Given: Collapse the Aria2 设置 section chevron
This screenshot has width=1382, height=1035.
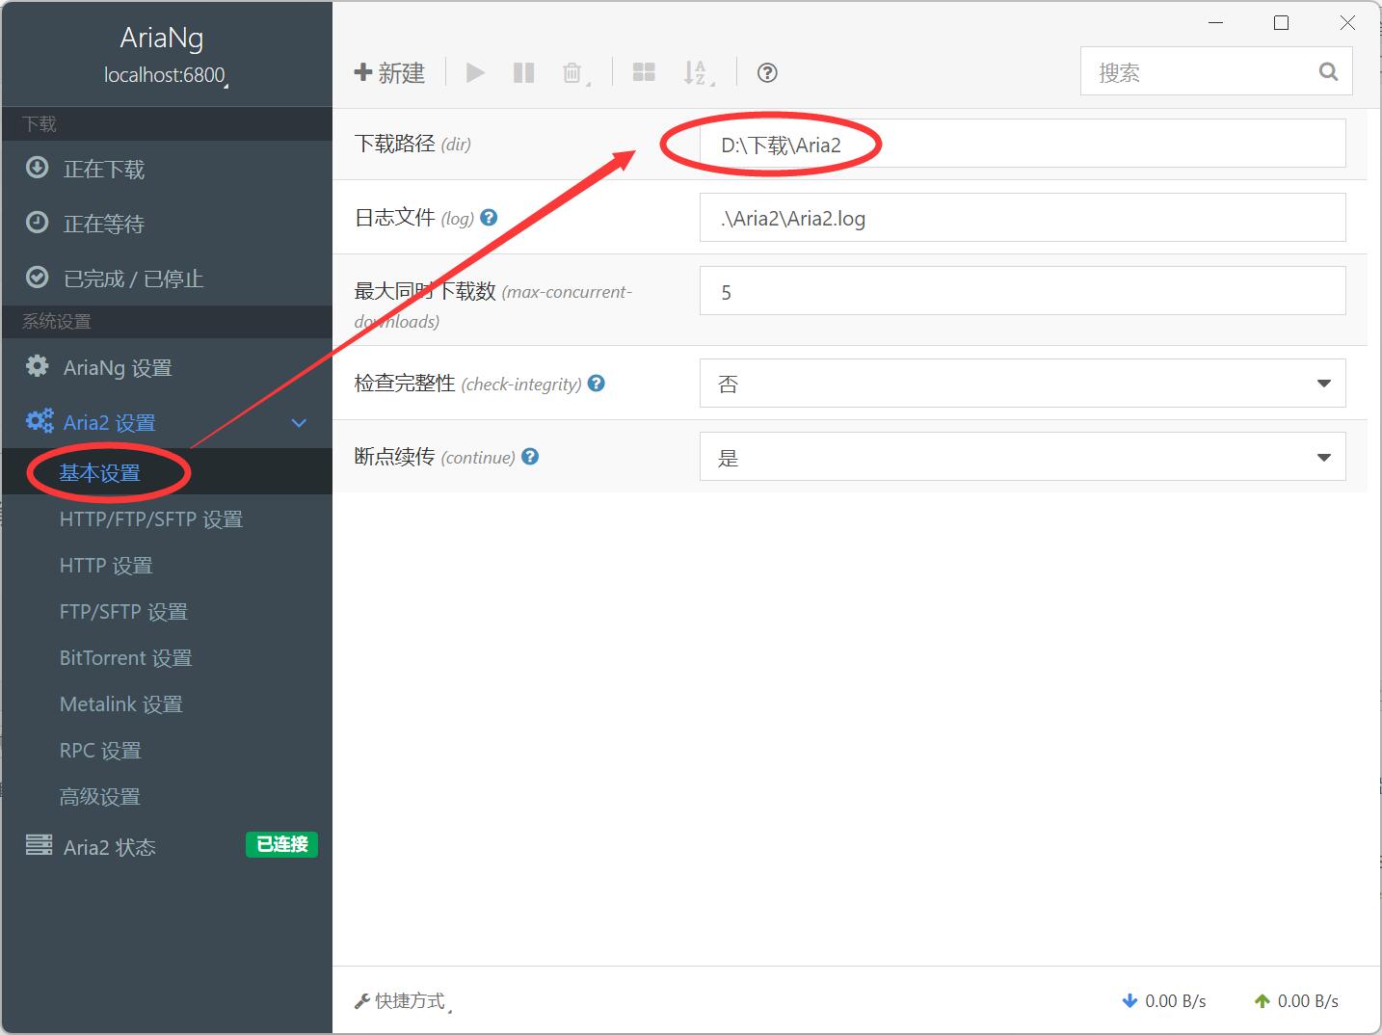Looking at the screenshot, I should (x=299, y=423).
